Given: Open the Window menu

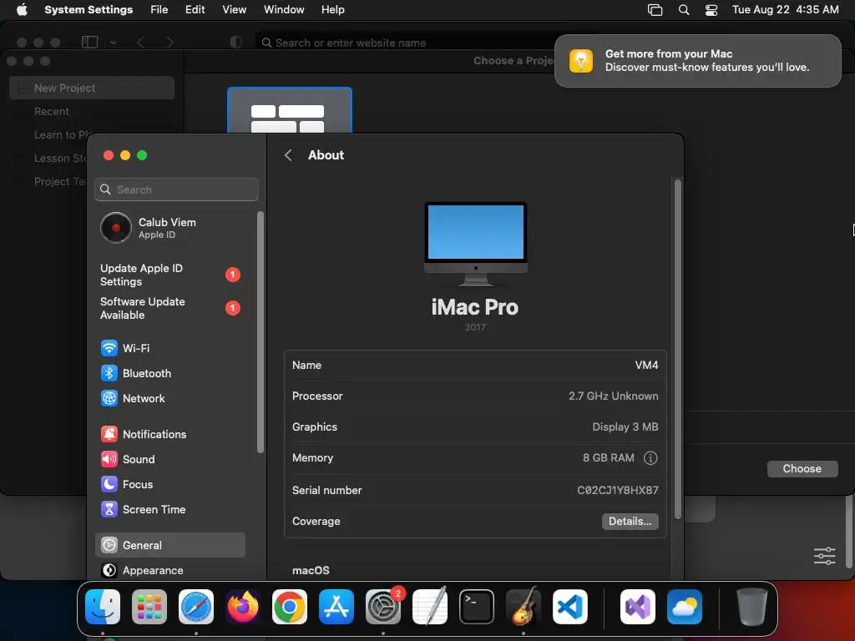Looking at the screenshot, I should [x=284, y=10].
